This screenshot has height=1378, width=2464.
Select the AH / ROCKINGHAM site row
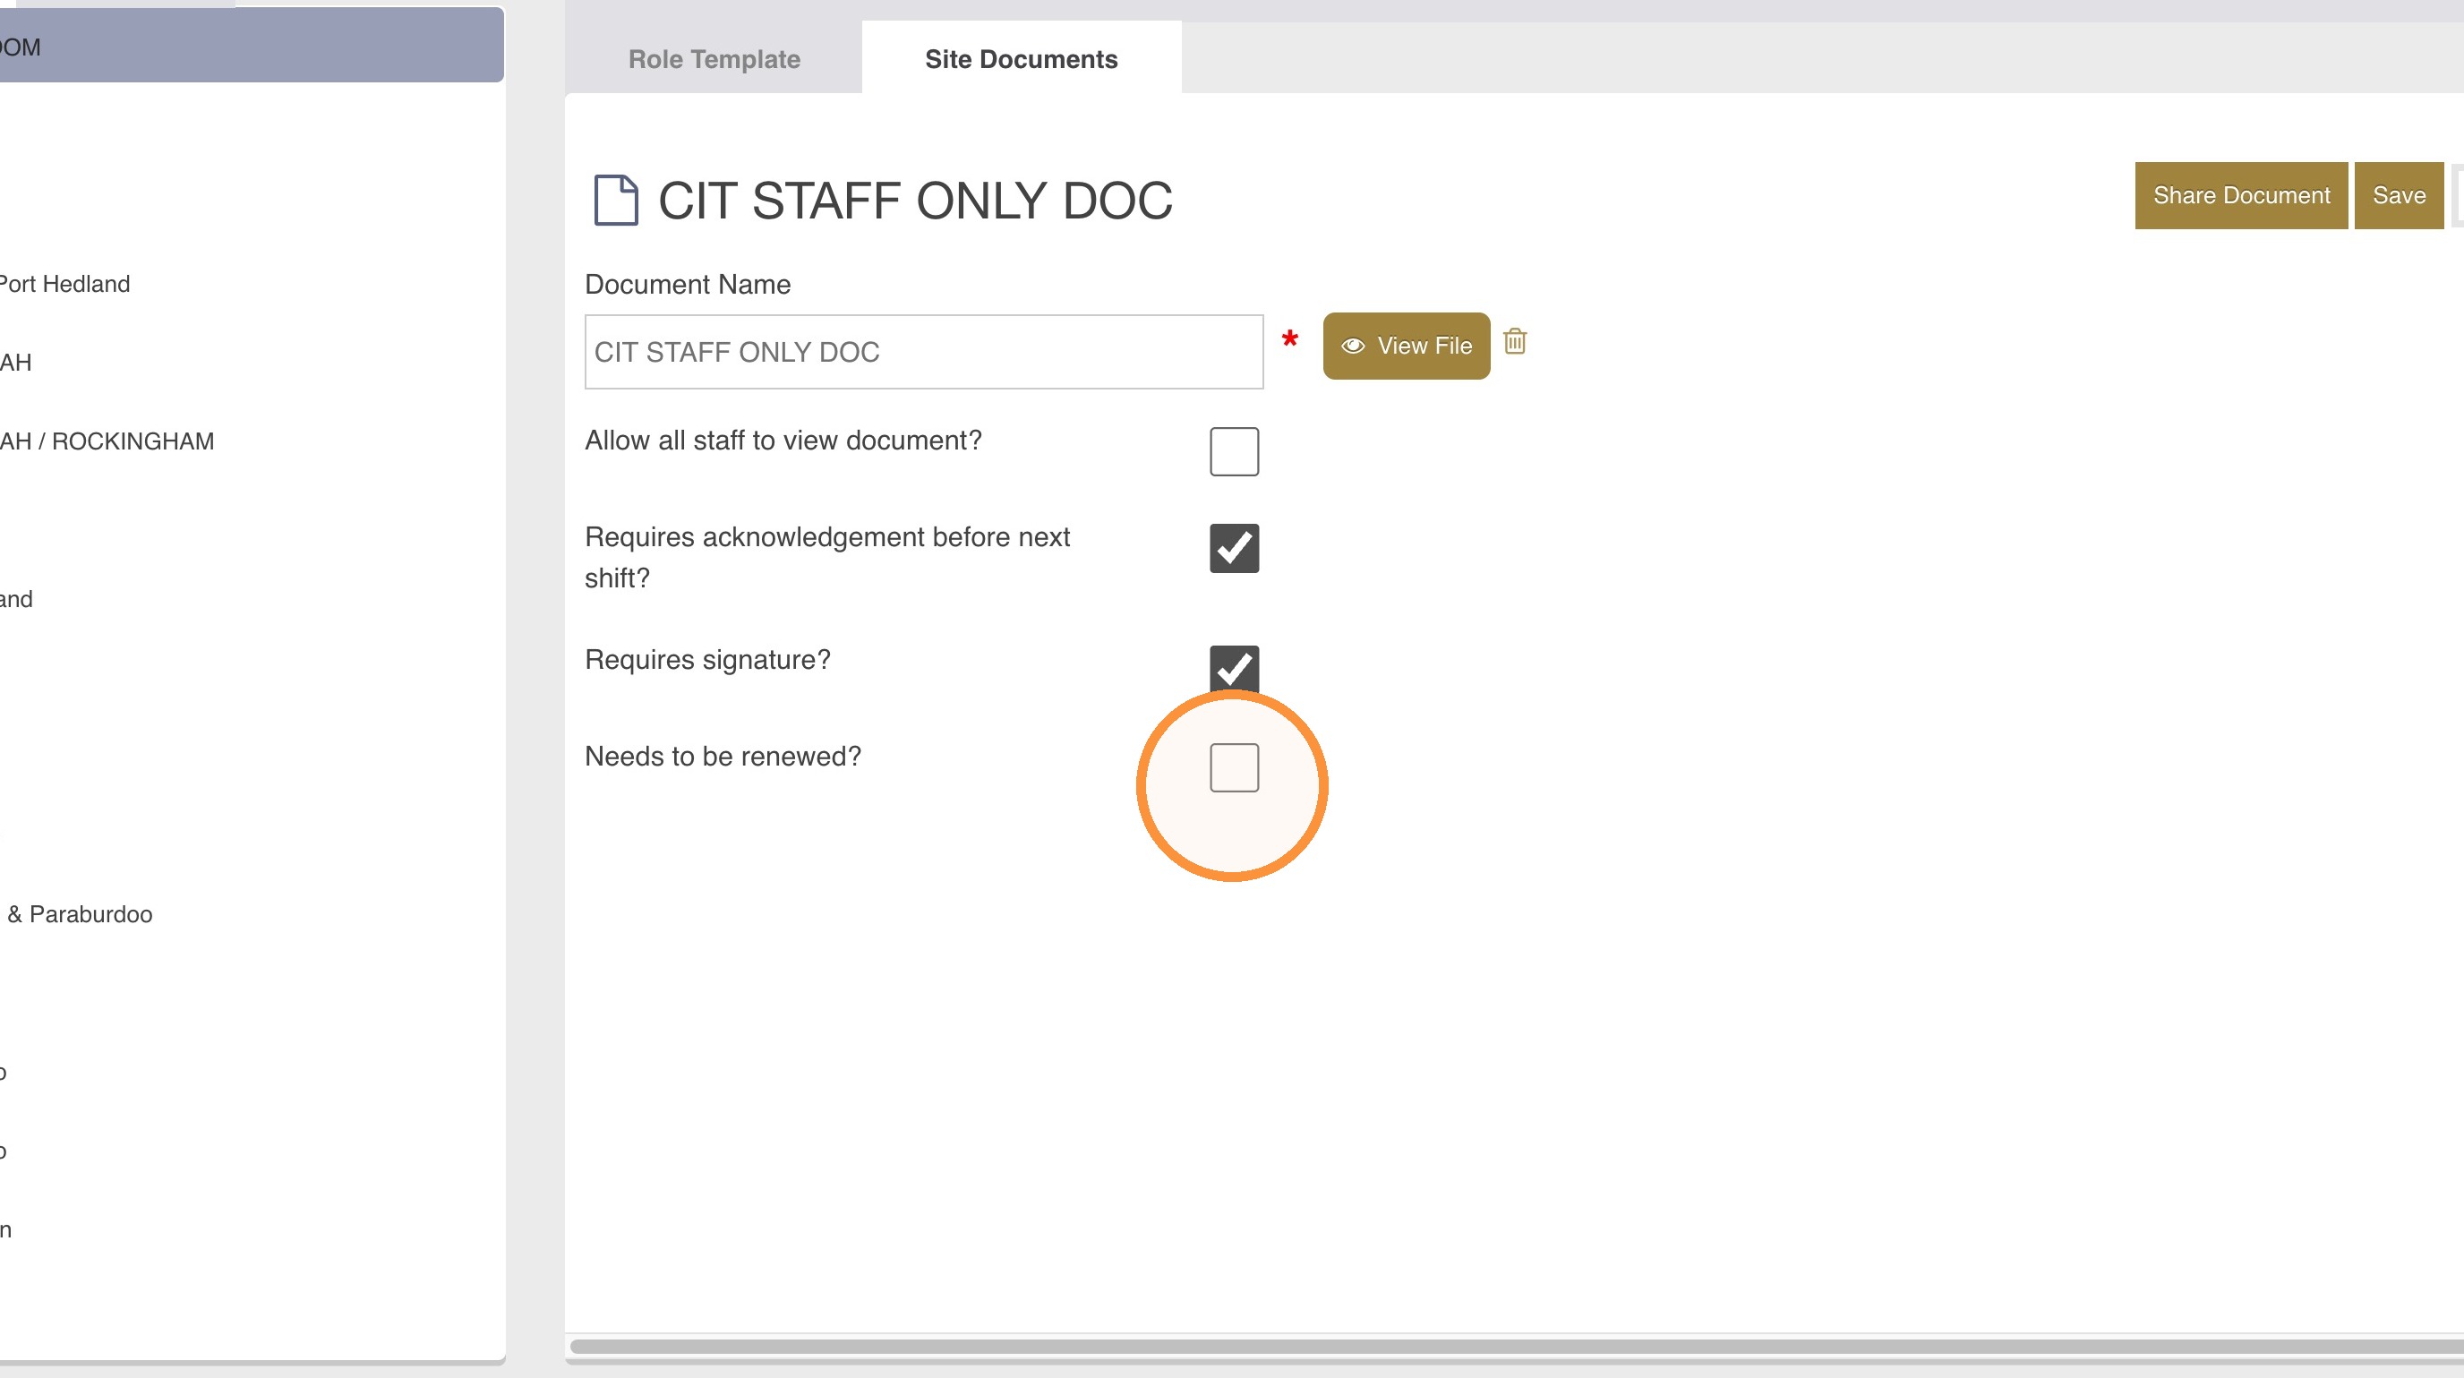tap(252, 441)
